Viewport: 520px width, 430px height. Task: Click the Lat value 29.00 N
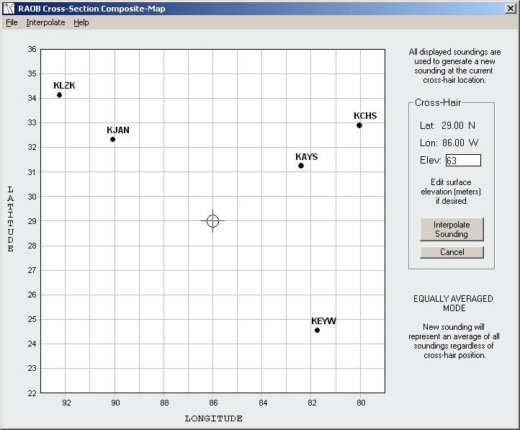pyautogui.click(x=458, y=125)
